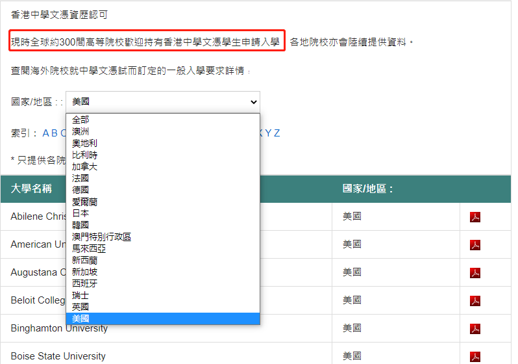Select 瑞士 option in country list
This screenshot has width=518, height=364.
[x=163, y=295]
